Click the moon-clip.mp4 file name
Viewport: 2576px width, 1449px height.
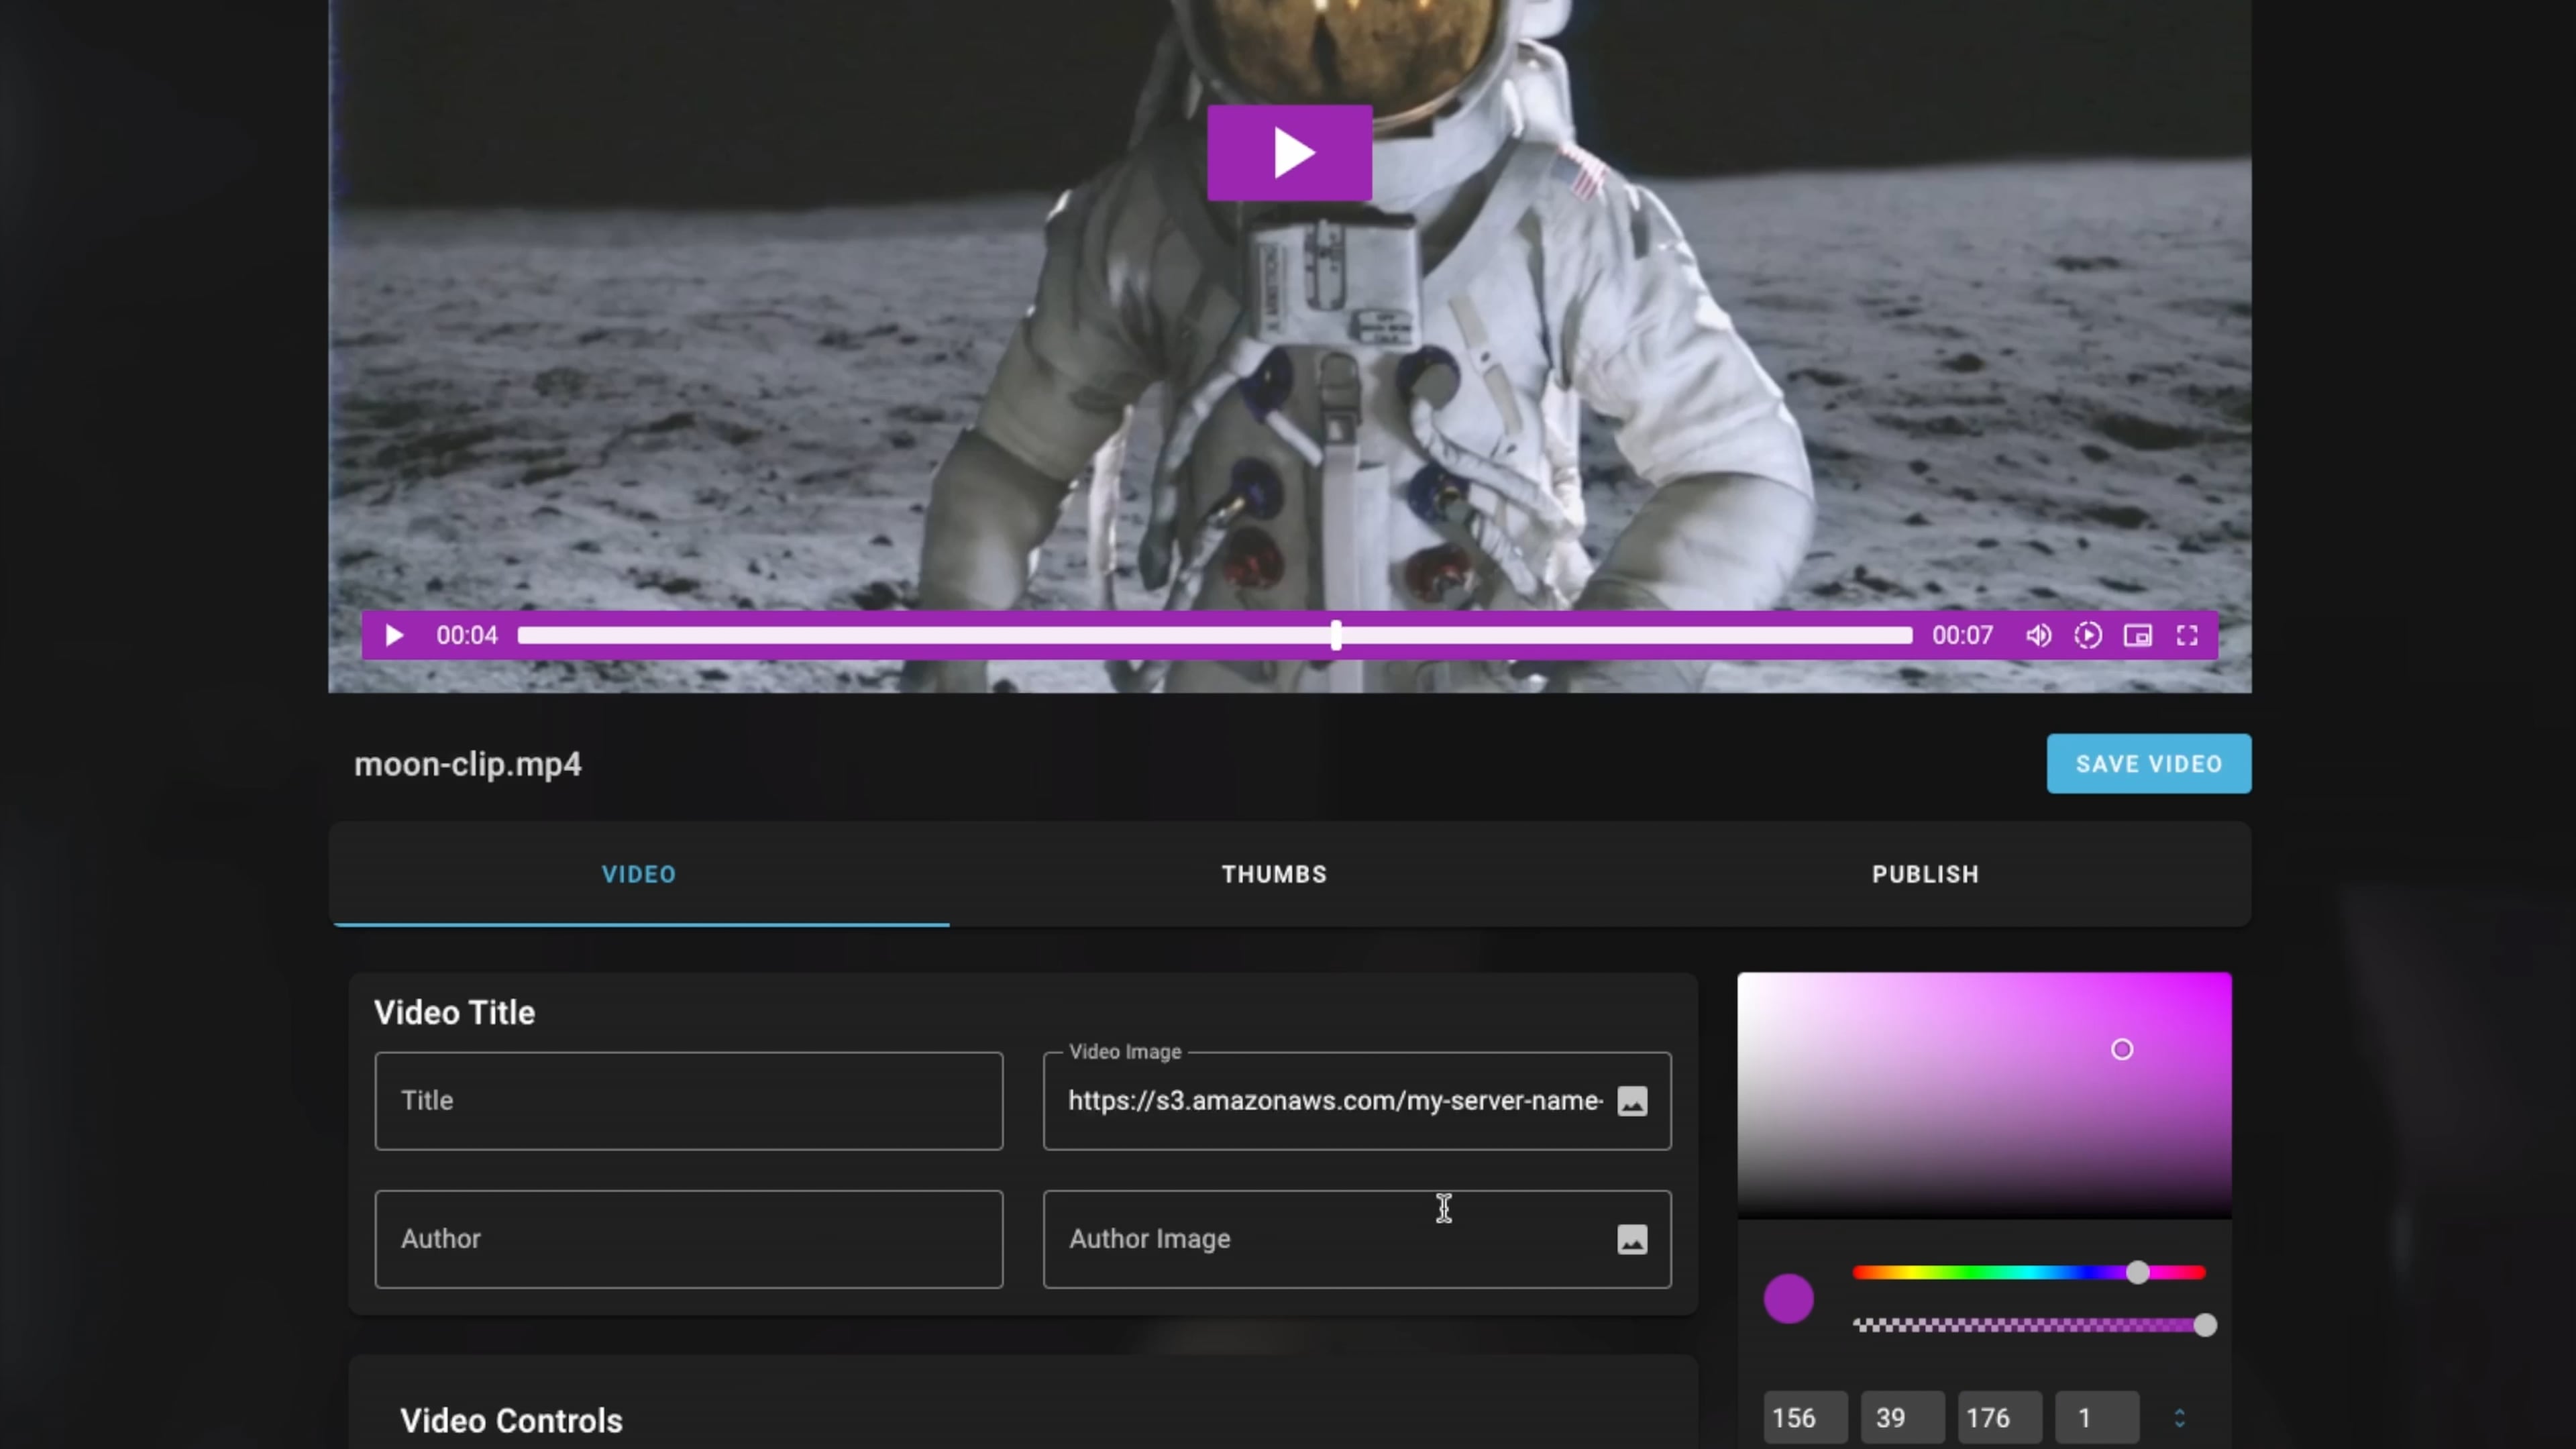(x=467, y=764)
